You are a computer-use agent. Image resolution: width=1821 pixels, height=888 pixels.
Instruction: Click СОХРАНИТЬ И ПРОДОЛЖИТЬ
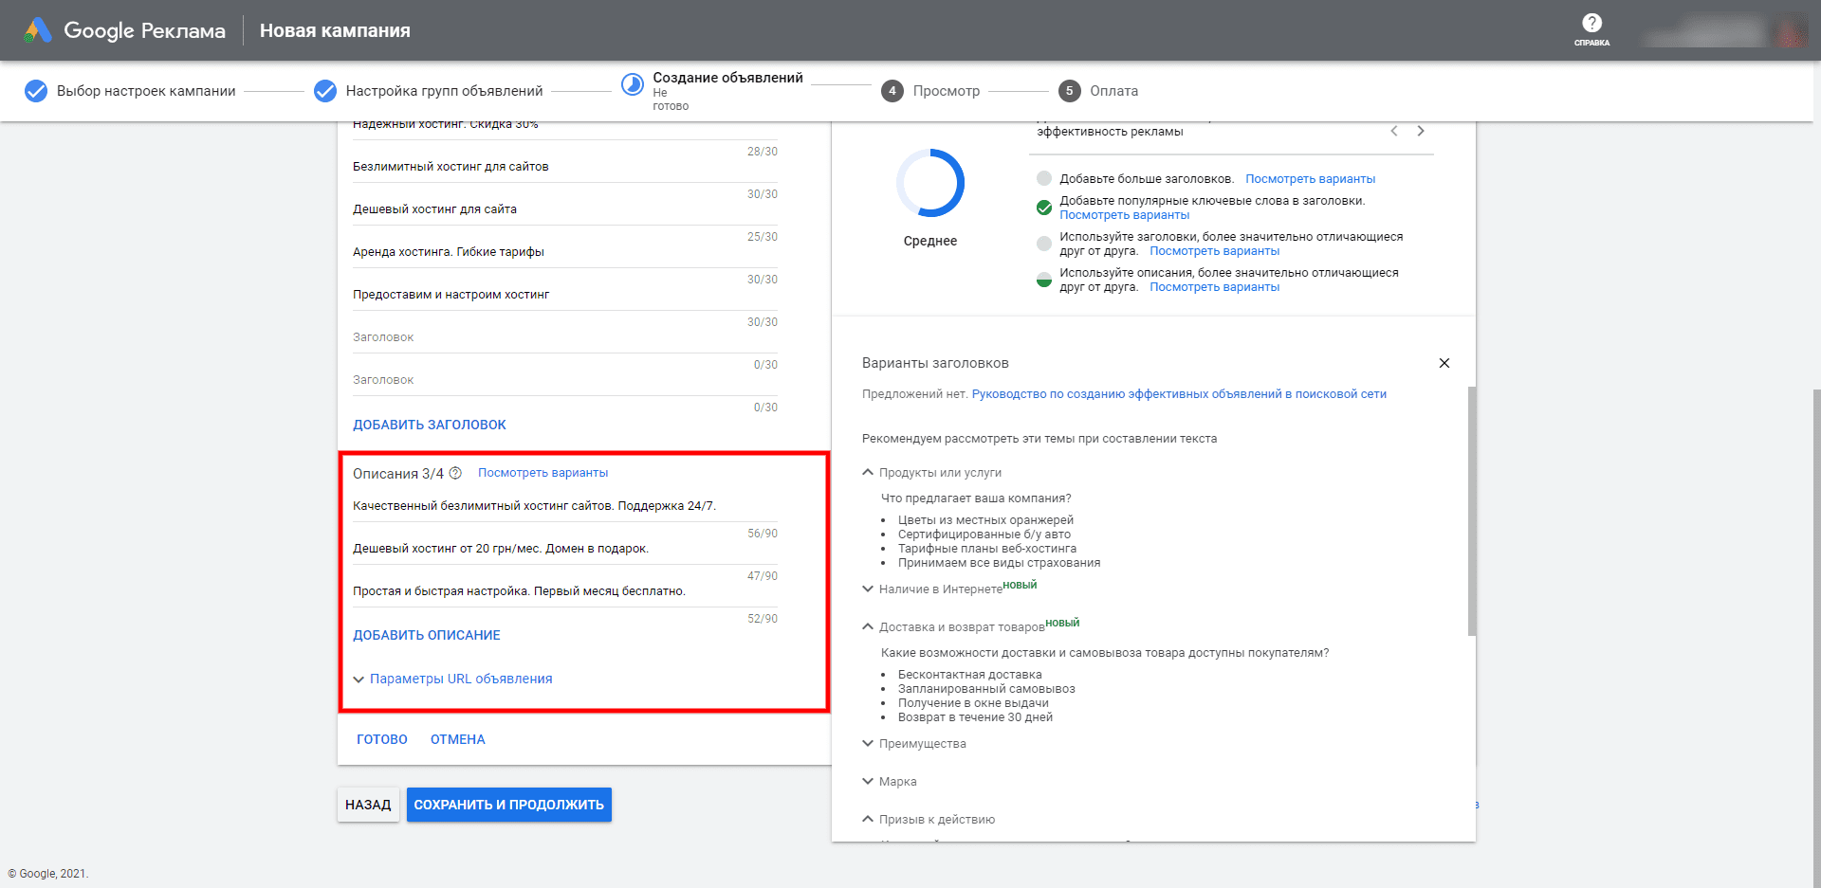509,805
